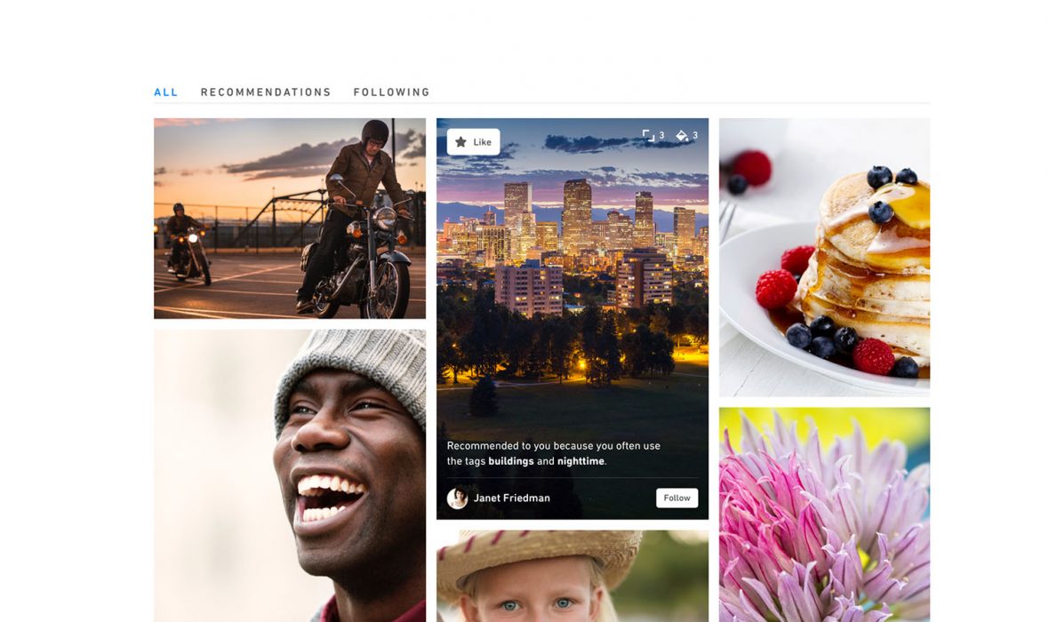Open the pink flower photo

point(824,514)
